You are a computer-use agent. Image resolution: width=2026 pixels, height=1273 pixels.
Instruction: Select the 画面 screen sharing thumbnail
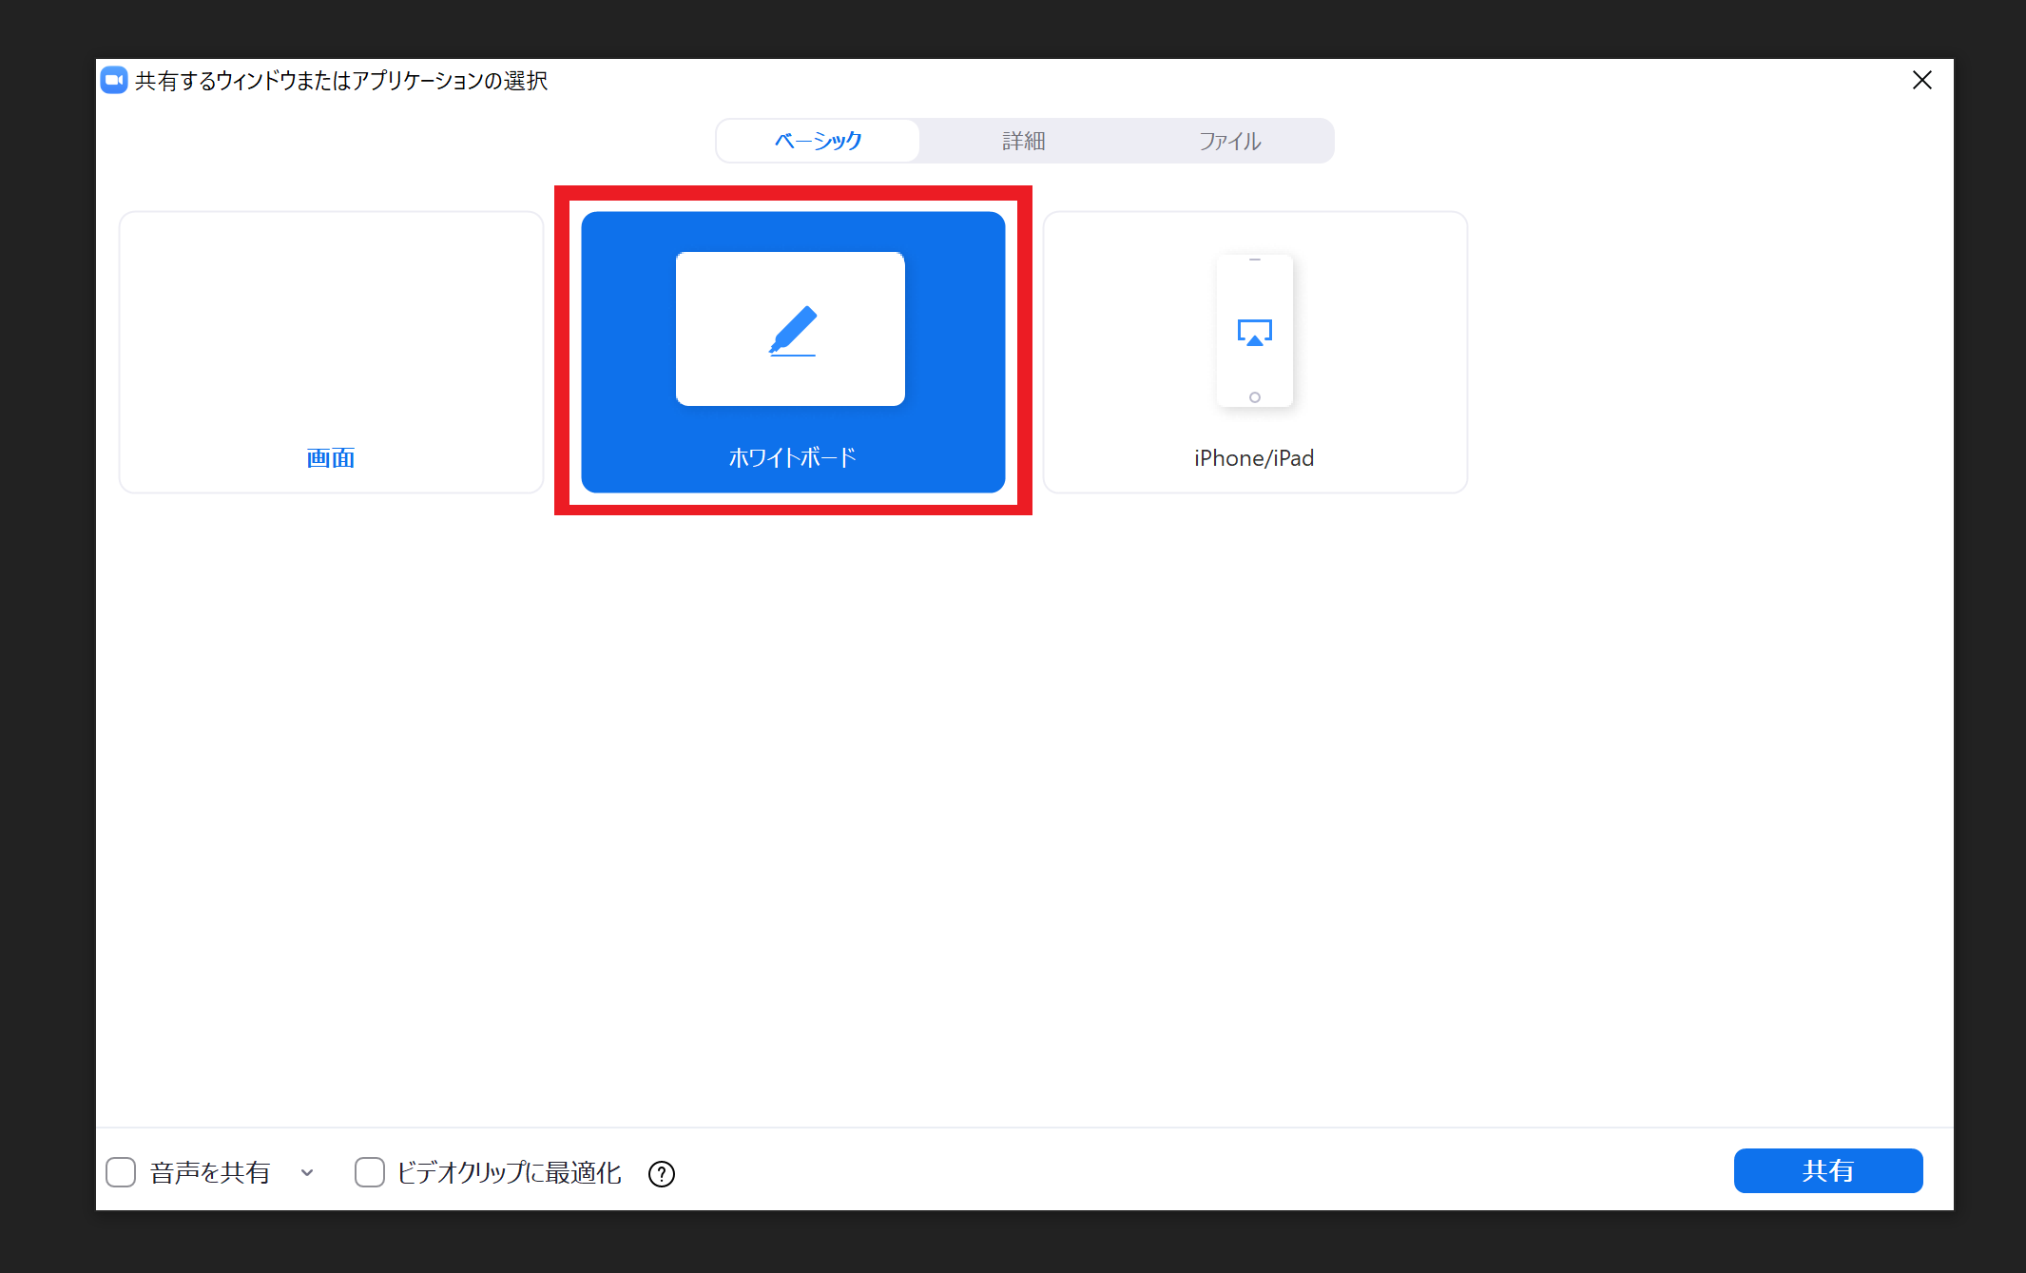[x=330, y=352]
